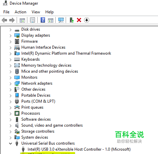The width and height of the screenshot is (158, 154).
Task: Click Intel USB 3.0 Host Controller plug icon
Action: tap(23, 149)
